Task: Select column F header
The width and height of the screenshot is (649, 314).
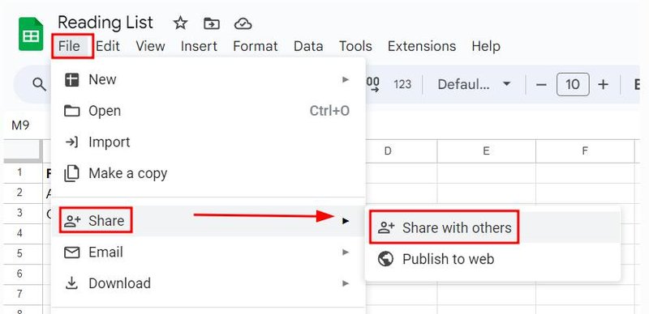Action: click(585, 151)
